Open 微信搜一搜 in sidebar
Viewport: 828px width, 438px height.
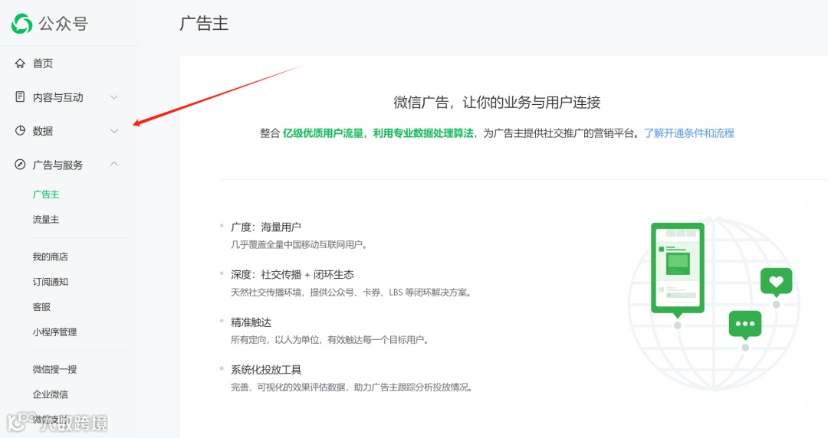[55, 369]
